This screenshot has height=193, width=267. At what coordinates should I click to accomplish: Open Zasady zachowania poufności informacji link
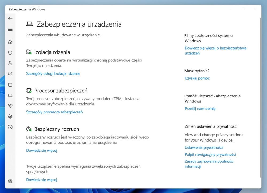click(209, 164)
